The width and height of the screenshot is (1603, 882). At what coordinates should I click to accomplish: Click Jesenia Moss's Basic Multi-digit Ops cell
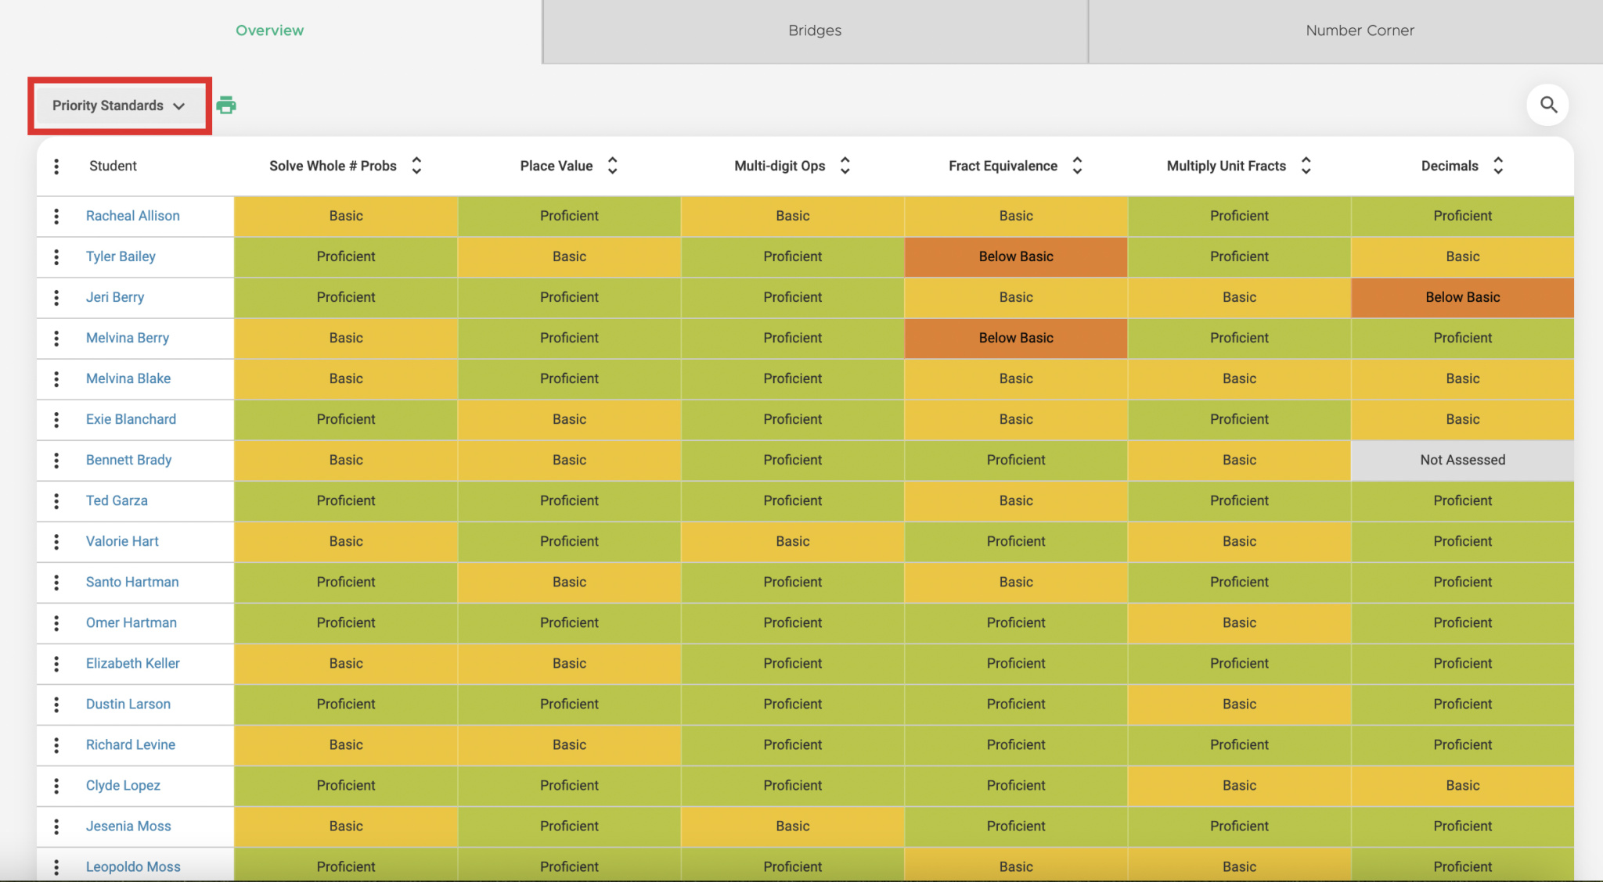[x=793, y=826]
